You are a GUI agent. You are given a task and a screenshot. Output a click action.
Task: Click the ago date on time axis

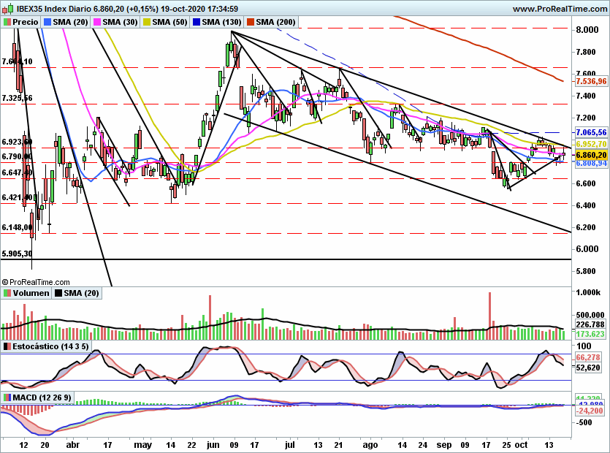370,445
